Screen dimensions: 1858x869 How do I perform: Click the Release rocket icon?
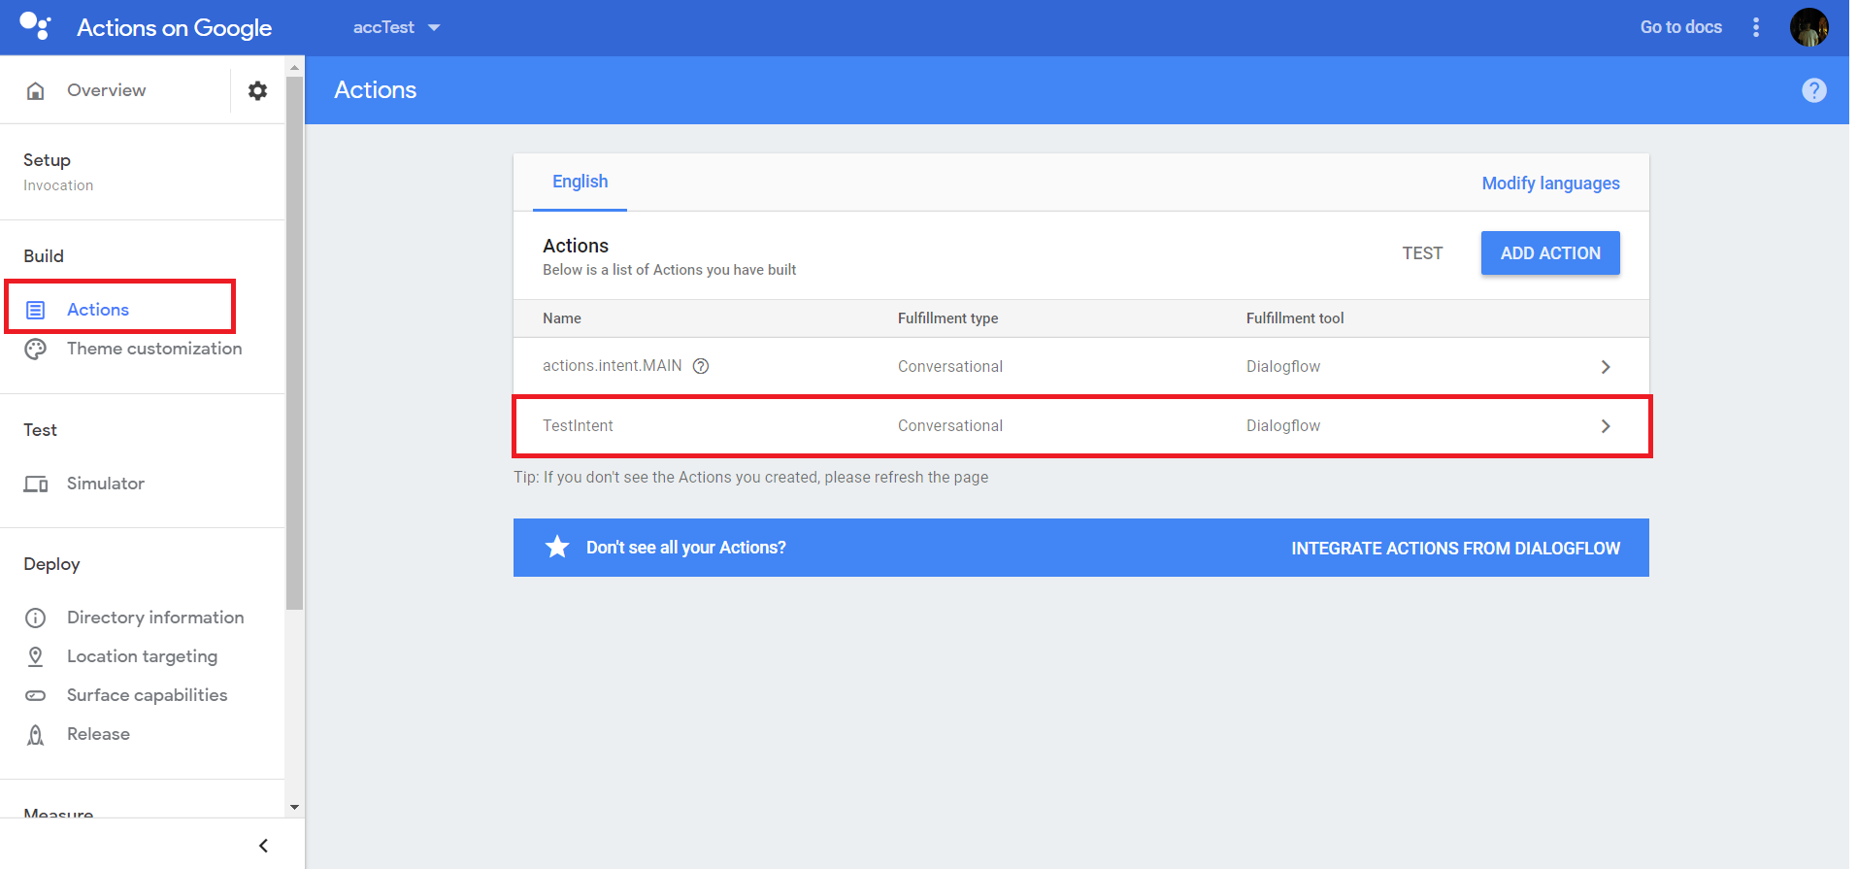pyautogui.click(x=36, y=734)
